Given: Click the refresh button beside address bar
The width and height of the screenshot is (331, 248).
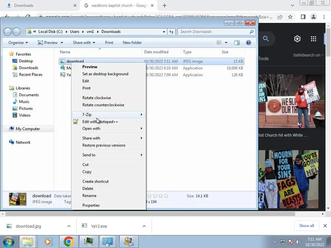Looking at the screenshot, I should (x=171, y=32).
